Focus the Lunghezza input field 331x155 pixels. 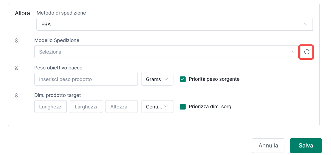coord(50,107)
